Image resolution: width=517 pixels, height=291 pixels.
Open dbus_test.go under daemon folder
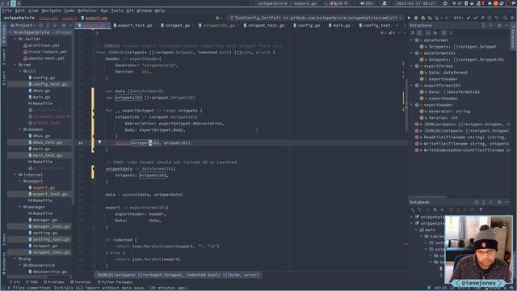pos(48,142)
